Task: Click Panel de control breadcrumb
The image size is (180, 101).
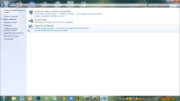Action: 20,5
